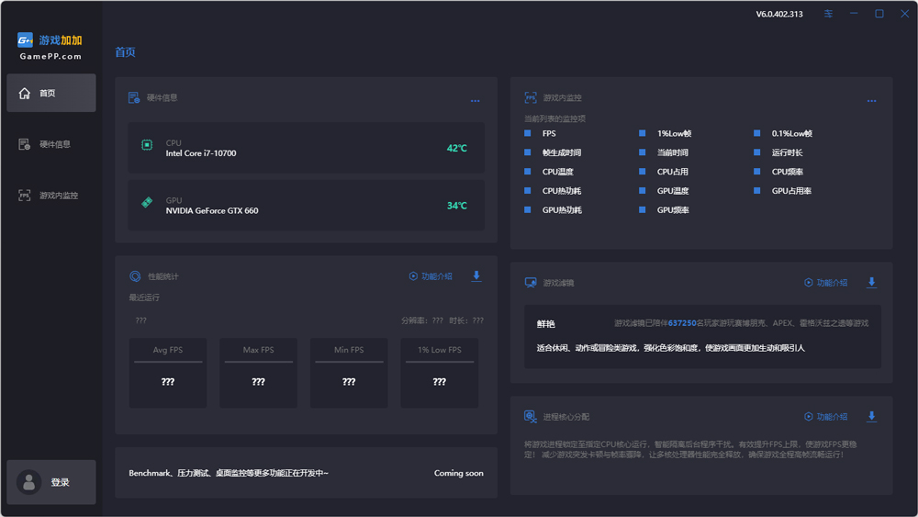
Task: Click 功能介绍 in the 性能统计 panel
Action: [430, 276]
